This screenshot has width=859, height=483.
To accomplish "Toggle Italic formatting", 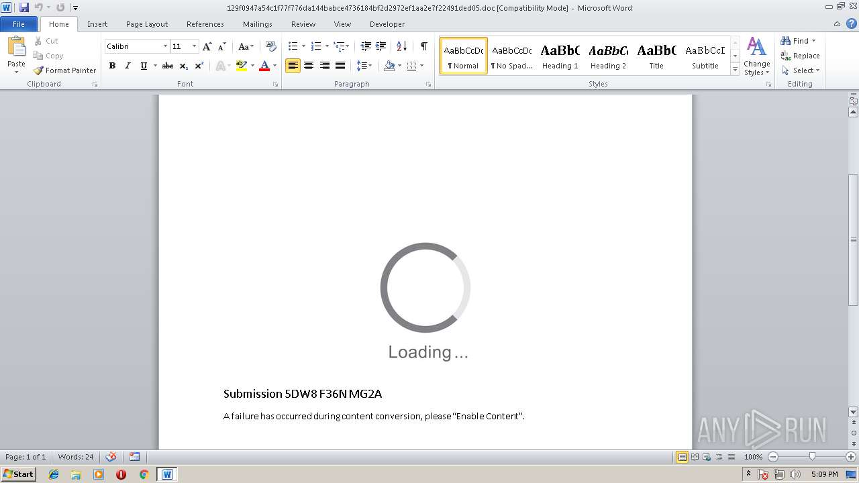I will (x=128, y=66).
